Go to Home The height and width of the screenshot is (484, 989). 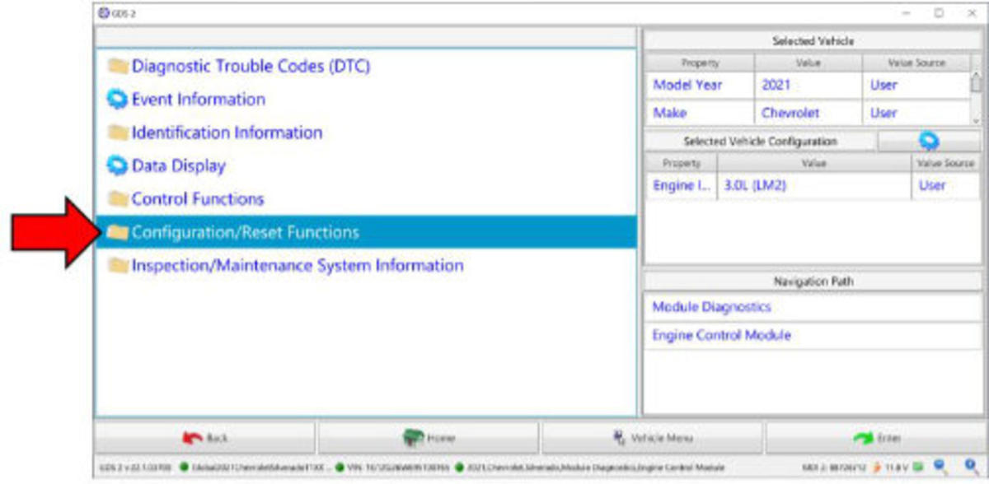point(429,438)
